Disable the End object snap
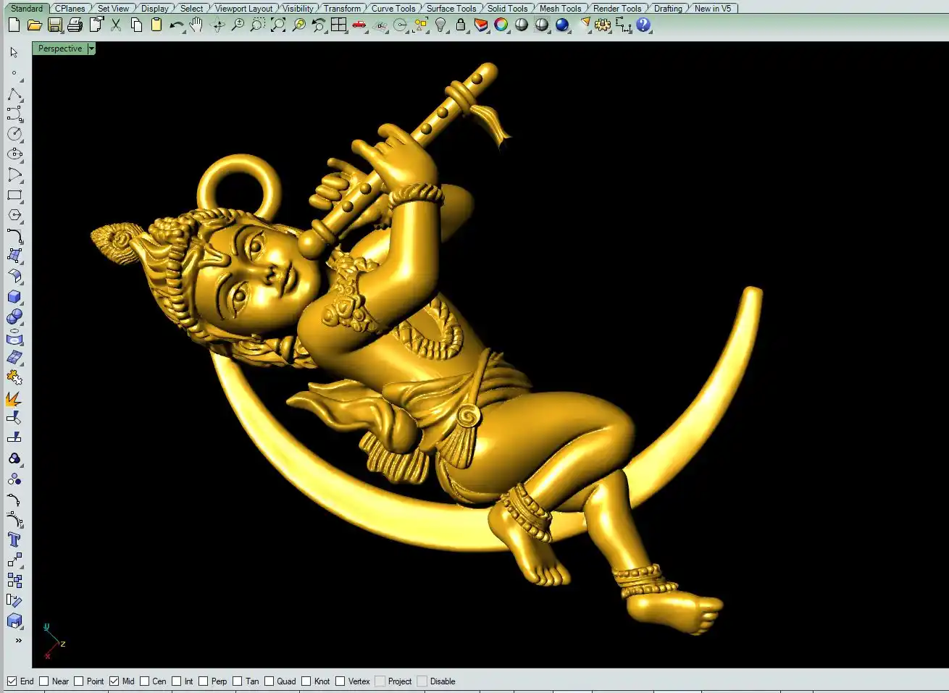 point(12,681)
